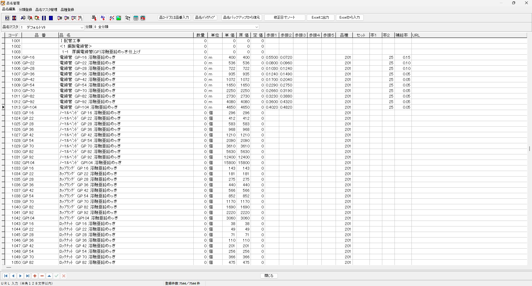Click the name cell 電線管 GP-54 溶融亜鉛めっき
The width and height of the screenshot is (532, 286).
pyautogui.click(x=126, y=85)
